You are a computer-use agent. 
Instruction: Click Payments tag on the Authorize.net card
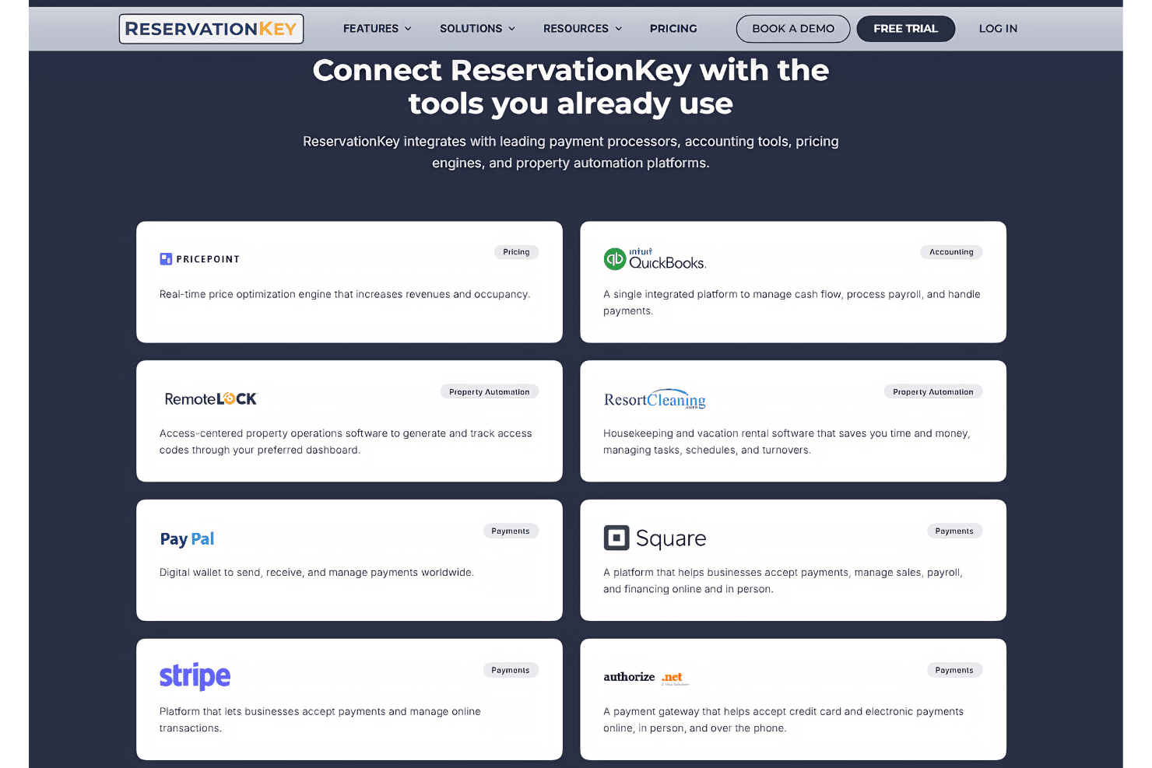(x=954, y=671)
